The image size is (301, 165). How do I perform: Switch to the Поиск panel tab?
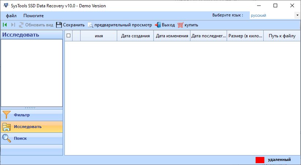point(31,138)
